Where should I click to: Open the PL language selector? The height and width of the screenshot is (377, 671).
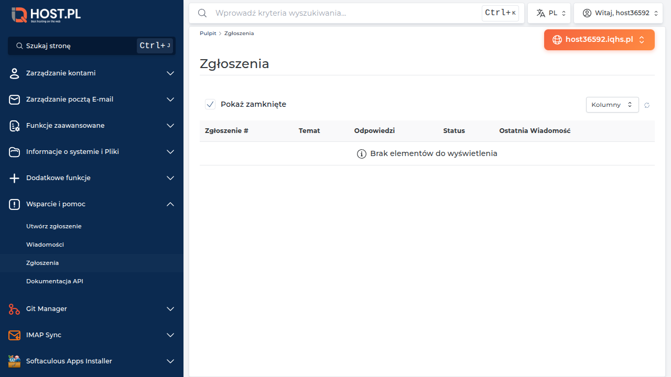coord(549,13)
